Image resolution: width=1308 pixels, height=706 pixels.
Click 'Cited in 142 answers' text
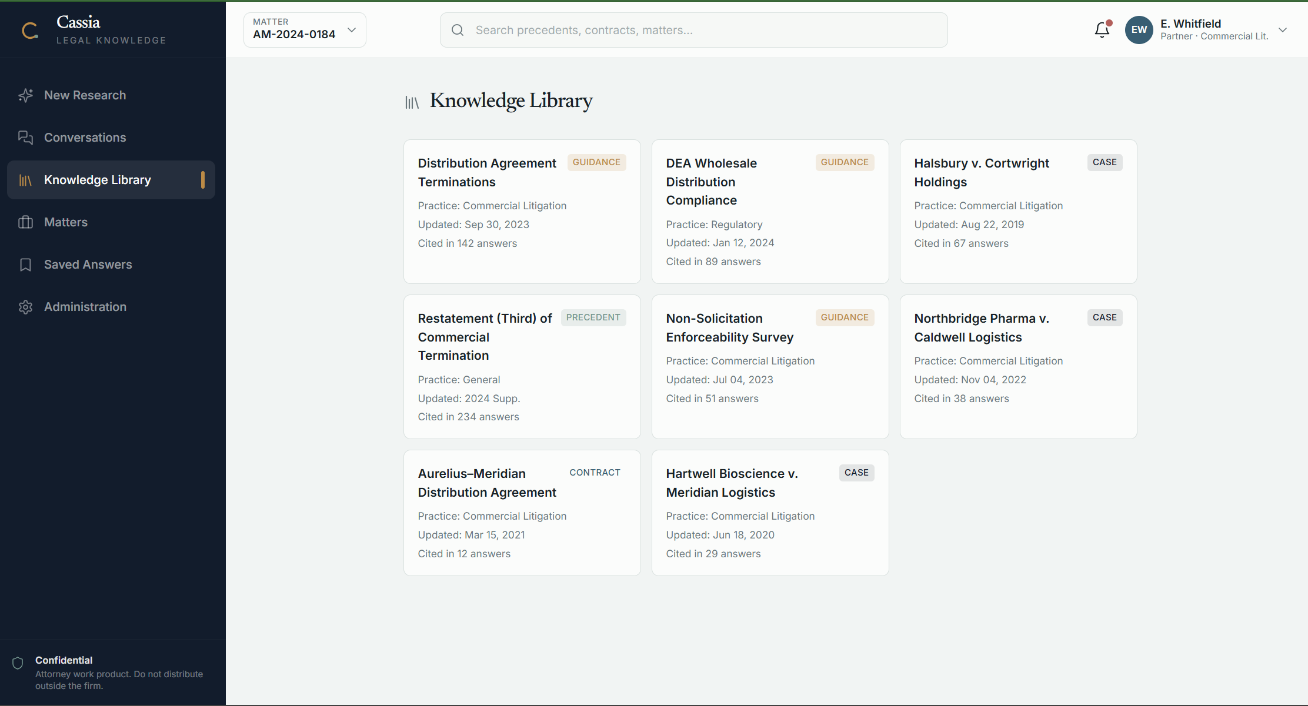pyautogui.click(x=468, y=243)
